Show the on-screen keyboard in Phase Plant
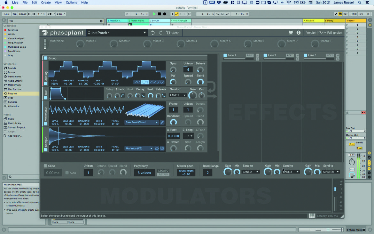Screen dimensions: 374x234 [x=312, y=216]
